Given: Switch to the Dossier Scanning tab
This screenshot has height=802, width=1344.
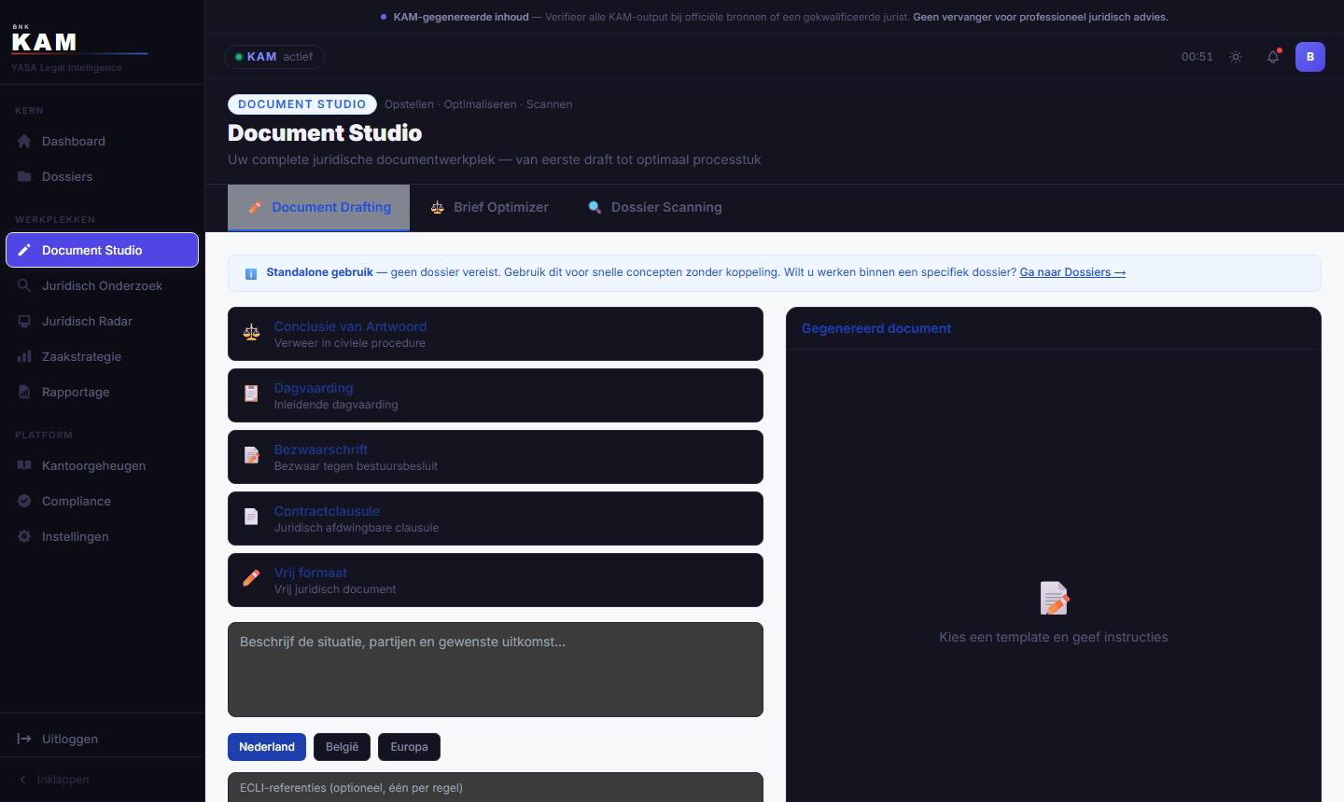Looking at the screenshot, I should coord(654,207).
